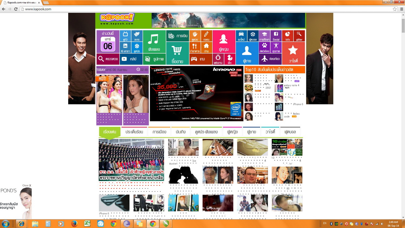Screen dimensions: 405x228
Task: Select the ดูหนัง-ฟังเพลง tab
Action: point(206,132)
